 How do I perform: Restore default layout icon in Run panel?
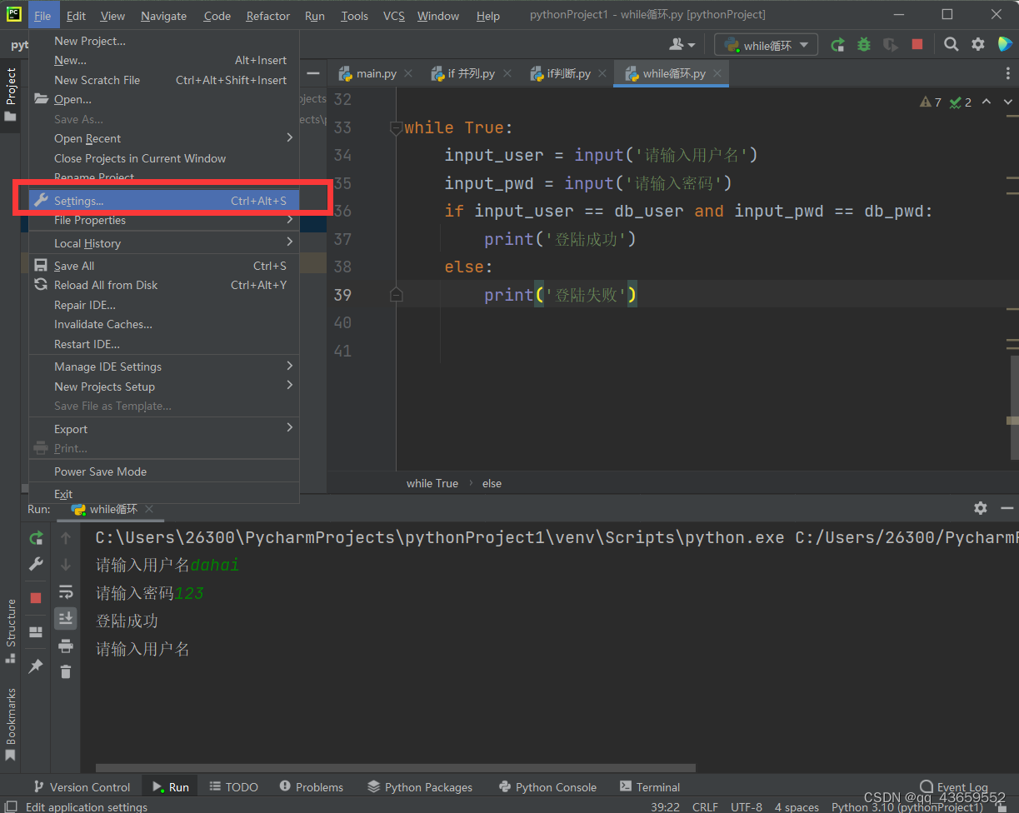click(x=35, y=631)
